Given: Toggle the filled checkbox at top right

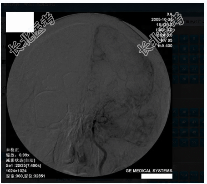Looking at the screenshot, I should click(x=187, y=22).
